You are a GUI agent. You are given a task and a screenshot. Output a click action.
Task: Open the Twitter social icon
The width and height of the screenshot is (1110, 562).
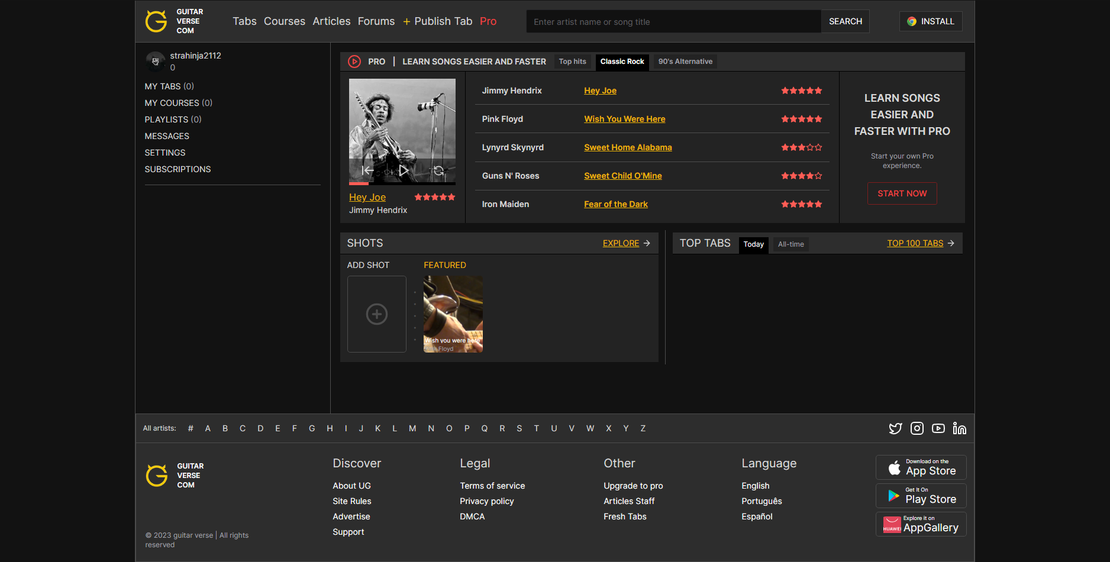(896, 428)
